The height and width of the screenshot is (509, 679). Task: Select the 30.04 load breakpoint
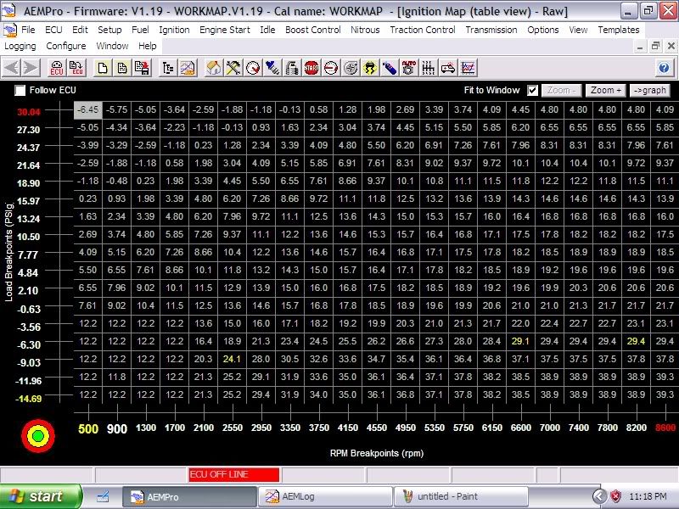(x=29, y=112)
